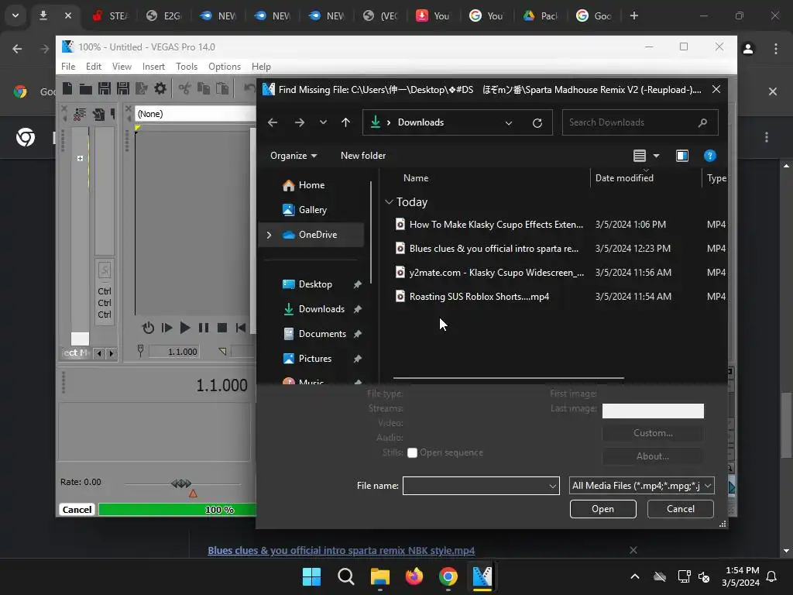Click the view layout list icon
Image resolution: width=793 pixels, height=595 pixels.
(640, 156)
